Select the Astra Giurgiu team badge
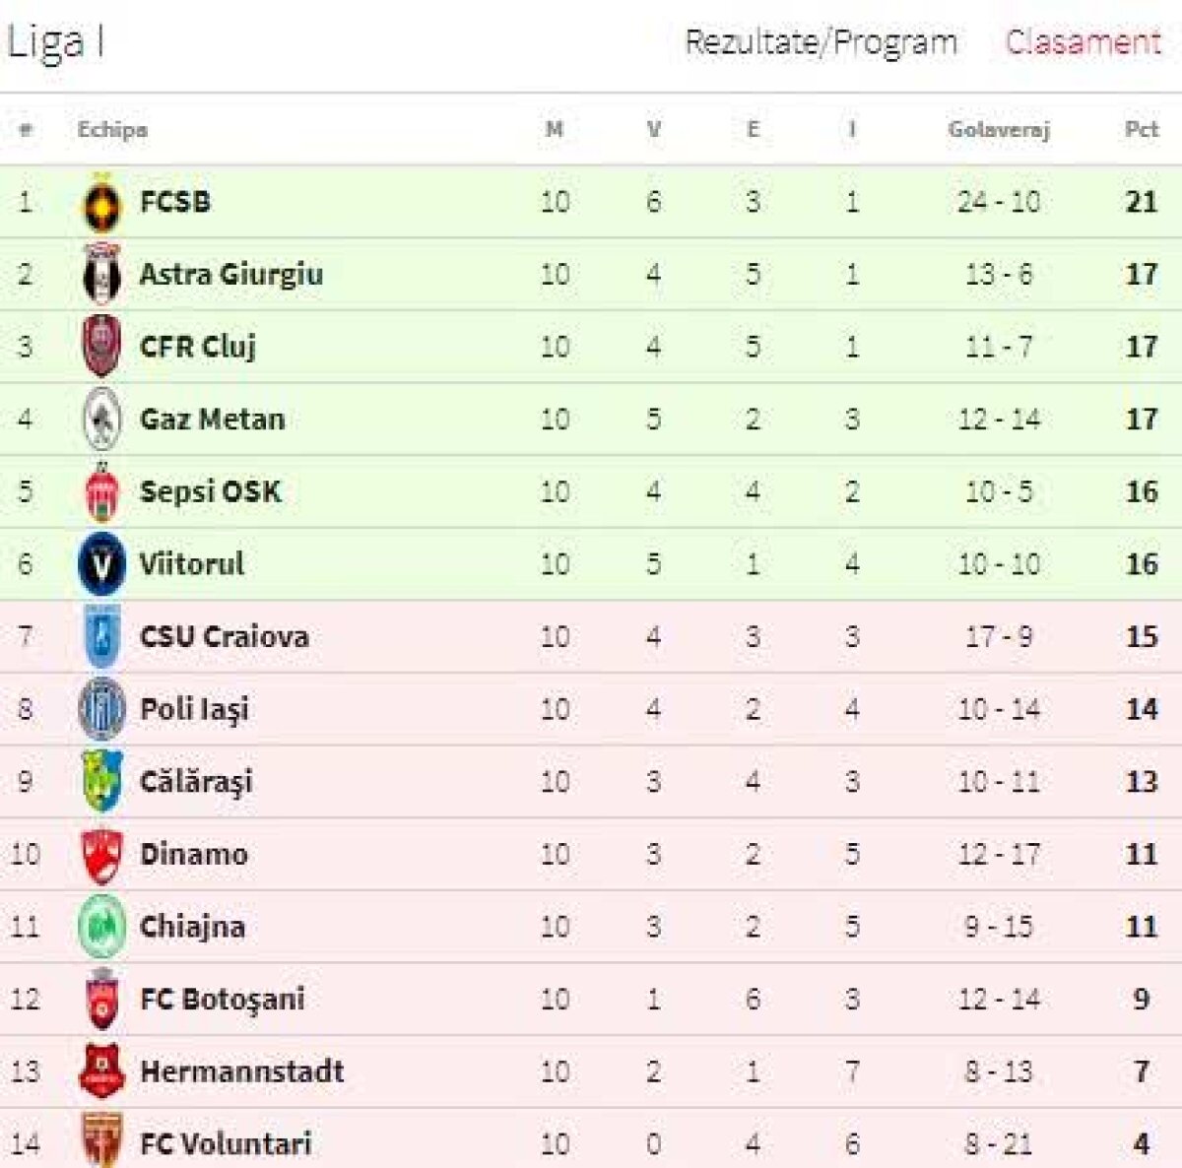This screenshot has width=1182, height=1168. pos(101,274)
